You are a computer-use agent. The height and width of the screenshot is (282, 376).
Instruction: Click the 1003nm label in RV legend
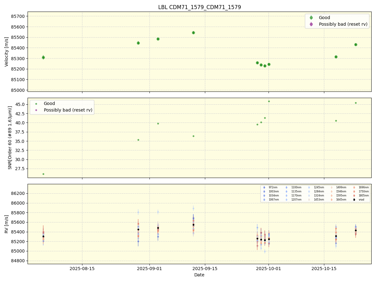click(274, 191)
